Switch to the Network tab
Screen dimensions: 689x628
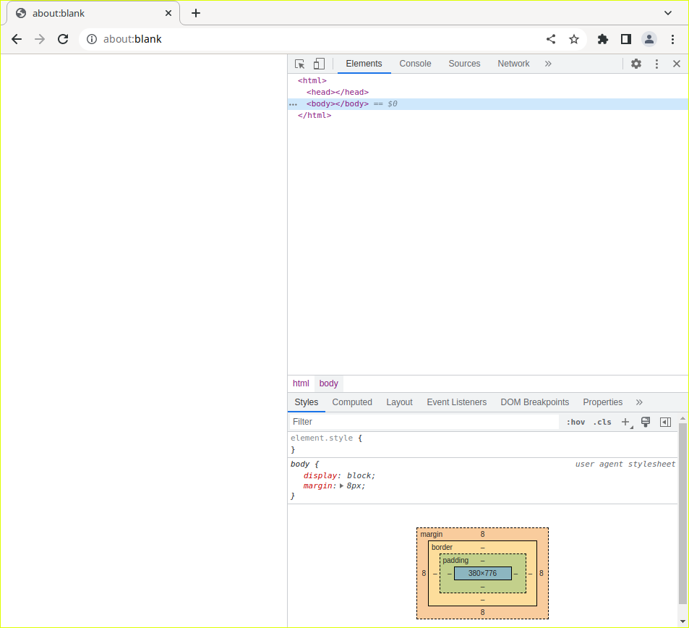pos(513,64)
